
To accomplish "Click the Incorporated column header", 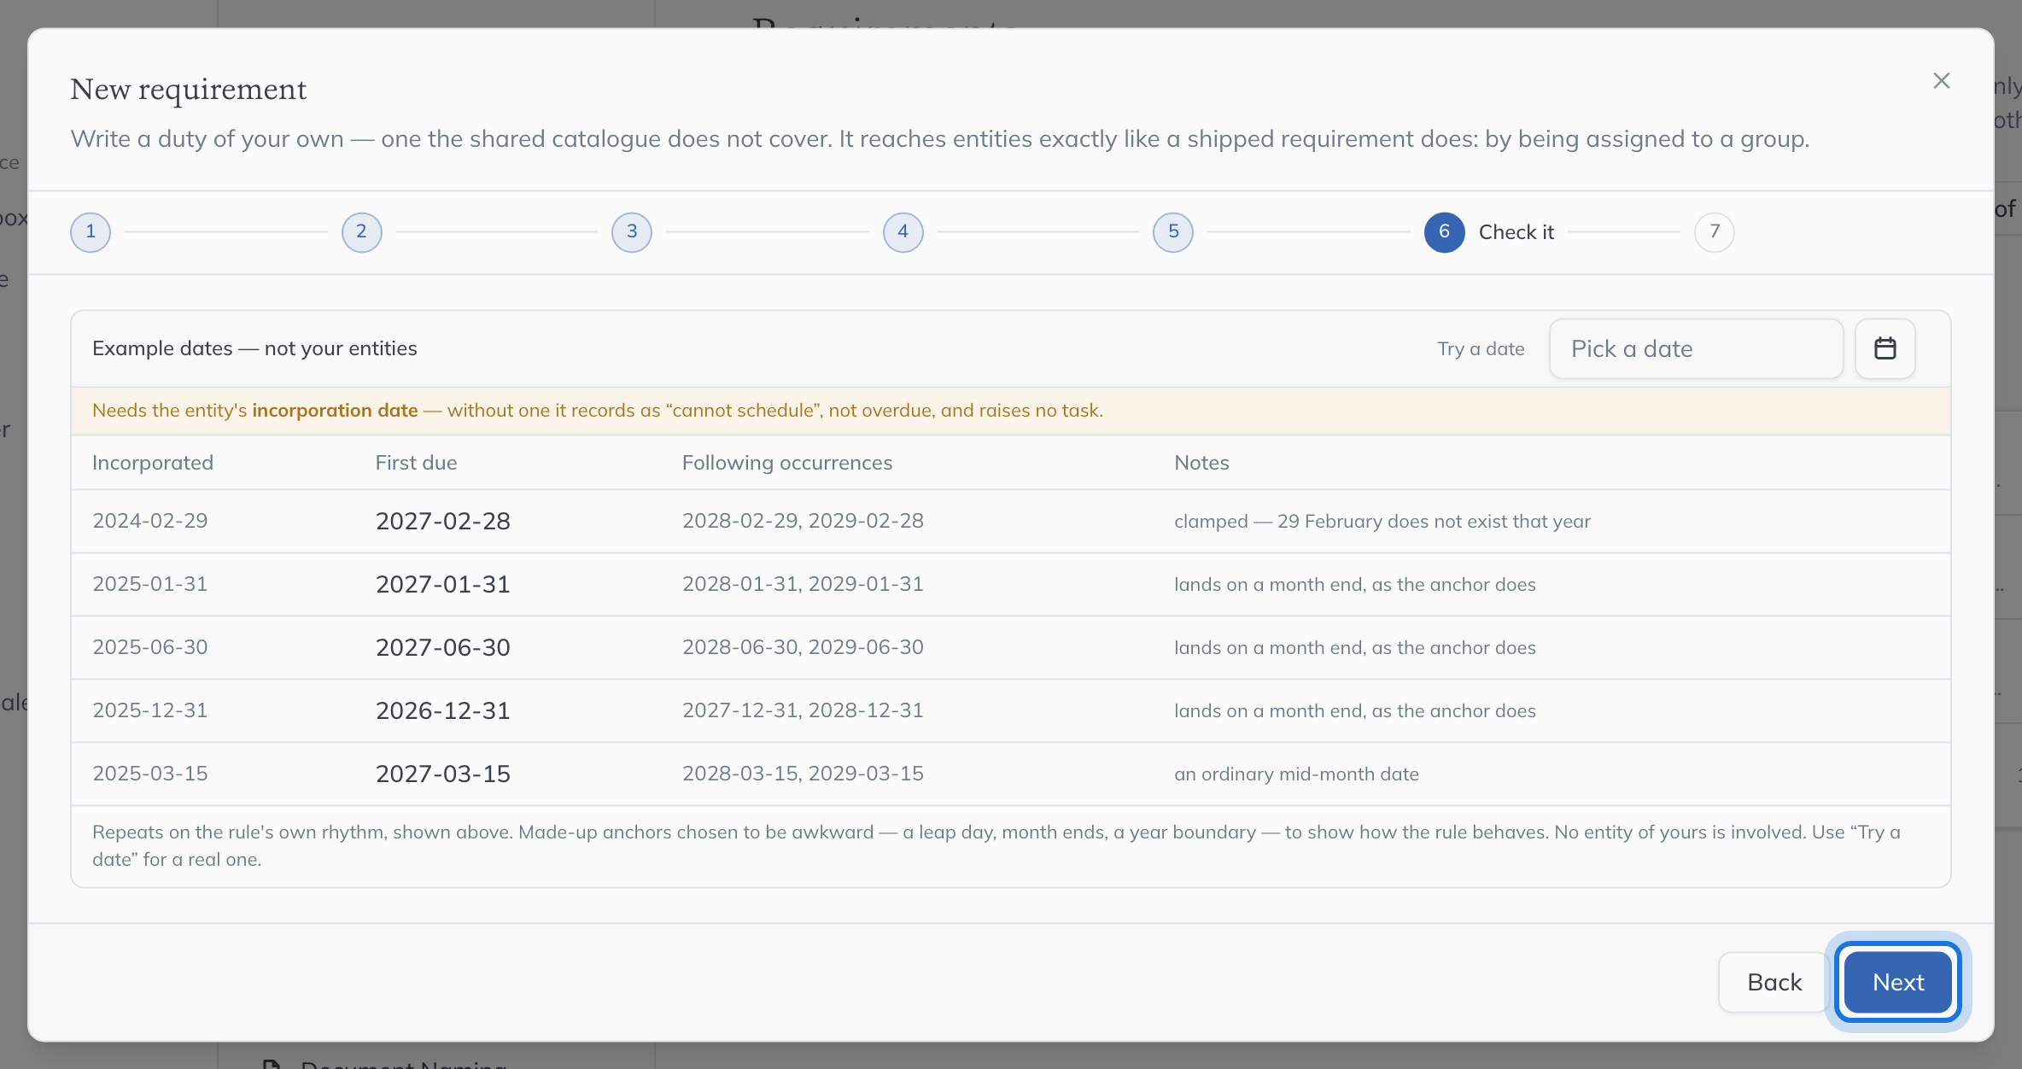I will coord(153,463).
